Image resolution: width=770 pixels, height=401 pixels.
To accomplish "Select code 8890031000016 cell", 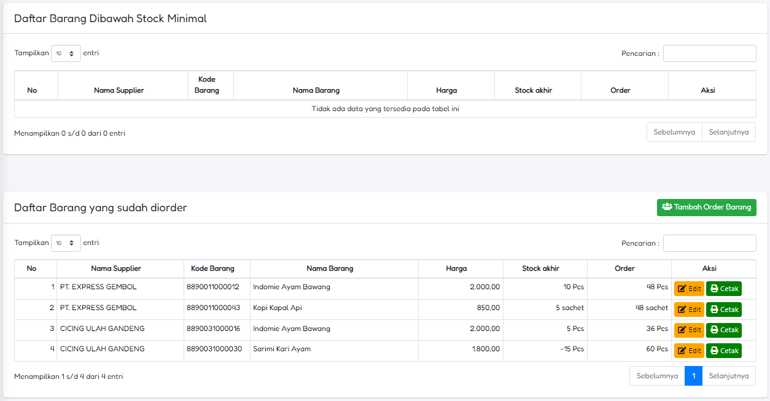I will (x=217, y=330).
